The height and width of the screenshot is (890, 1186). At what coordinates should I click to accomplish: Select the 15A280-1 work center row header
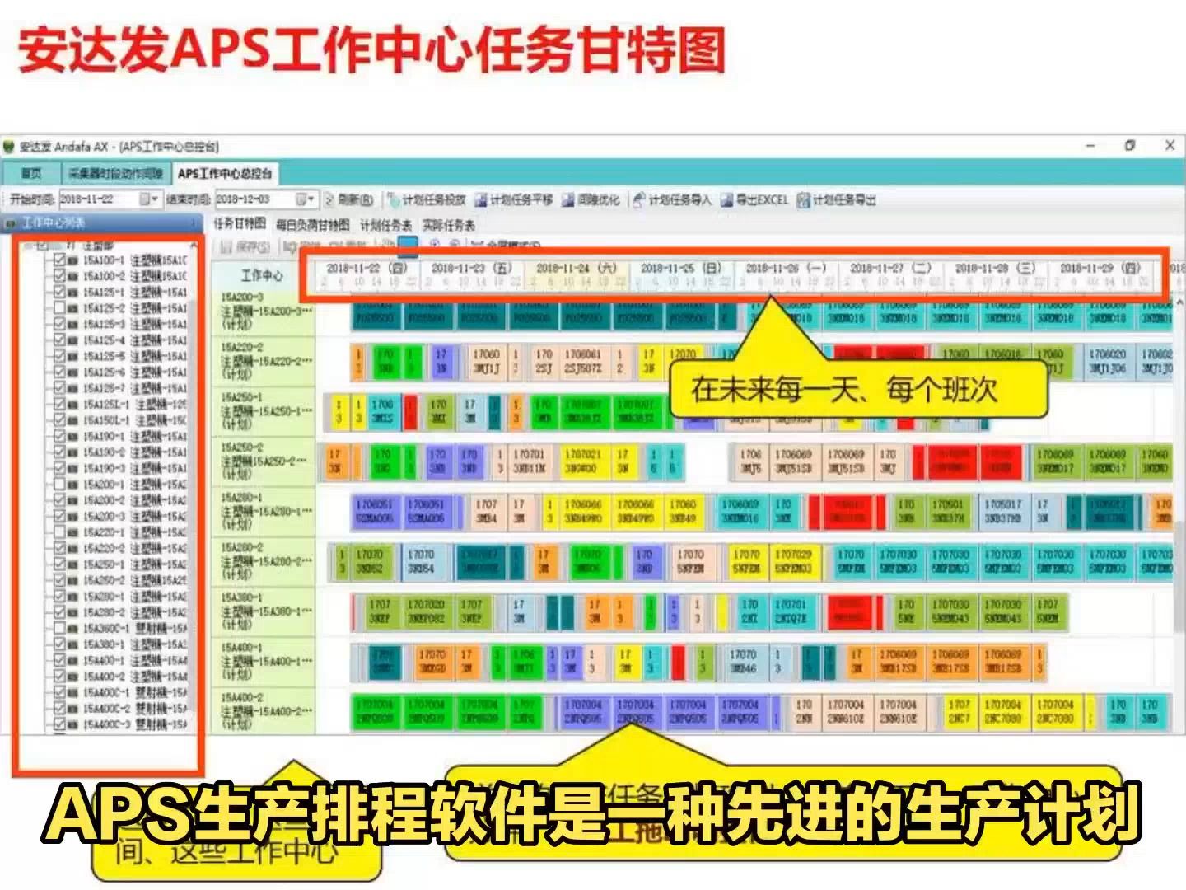[264, 511]
